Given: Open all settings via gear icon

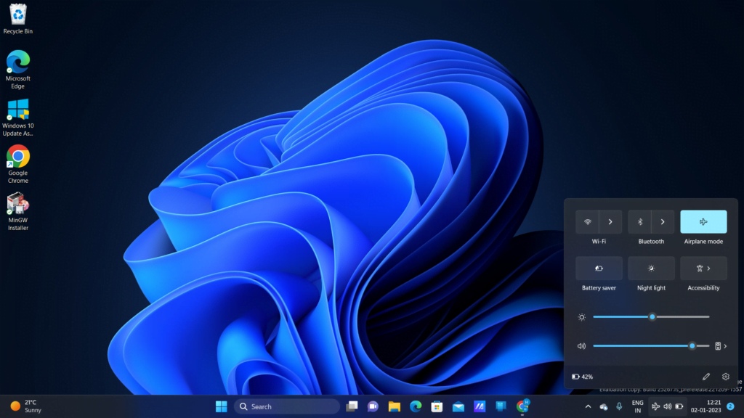Looking at the screenshot, I should pos(726,377).
